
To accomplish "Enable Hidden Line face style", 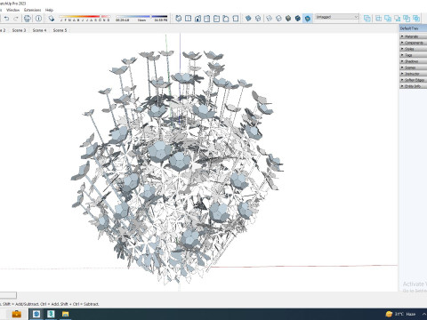I will tap(278, 19).
